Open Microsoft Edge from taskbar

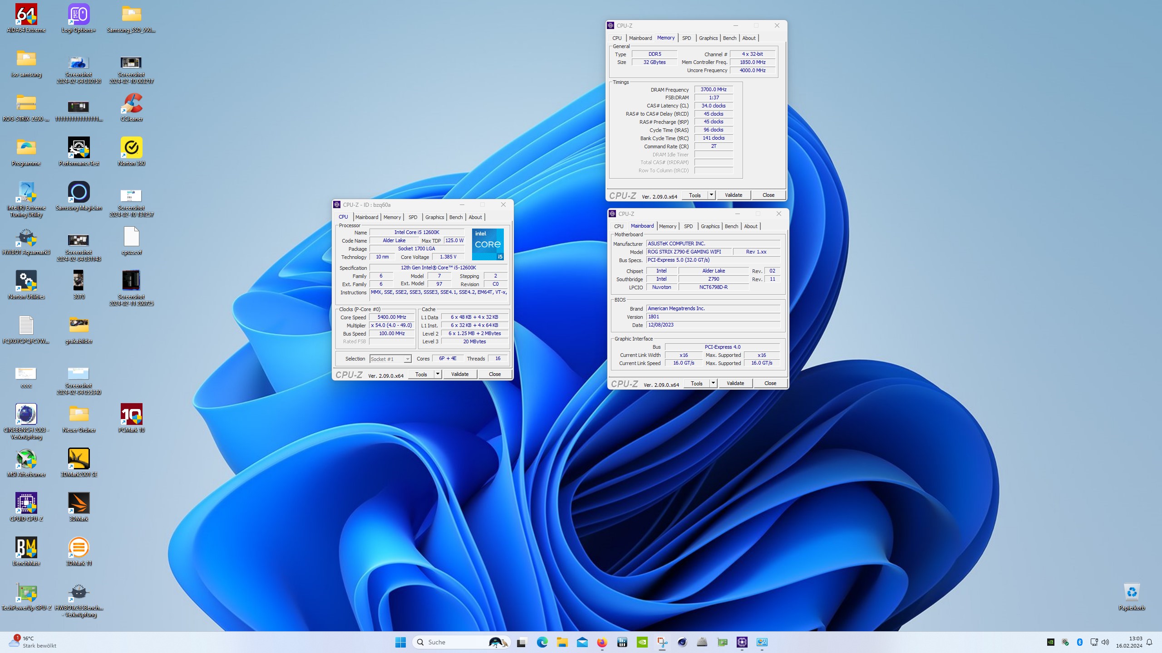coord(542,642)
